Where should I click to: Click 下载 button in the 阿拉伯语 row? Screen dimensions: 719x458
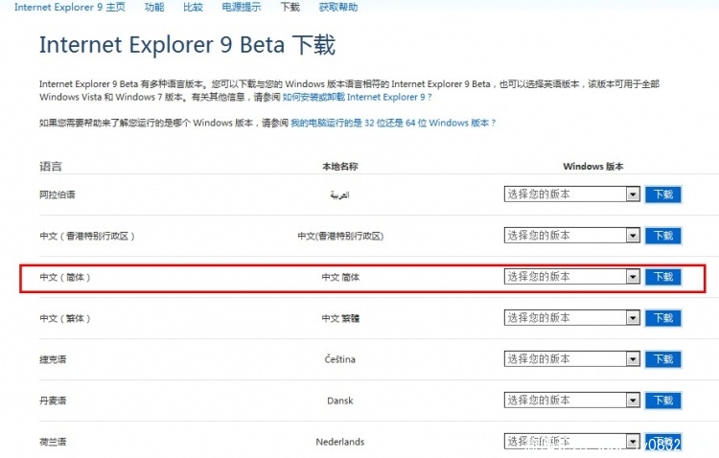coord(663,195)
